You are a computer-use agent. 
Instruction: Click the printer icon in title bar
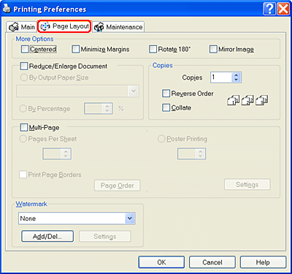(x=7, y=9)
